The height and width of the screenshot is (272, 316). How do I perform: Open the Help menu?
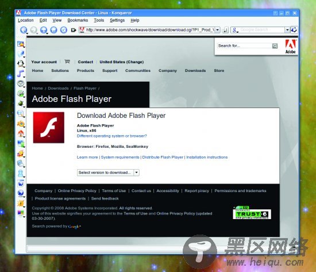coord(135,20)
